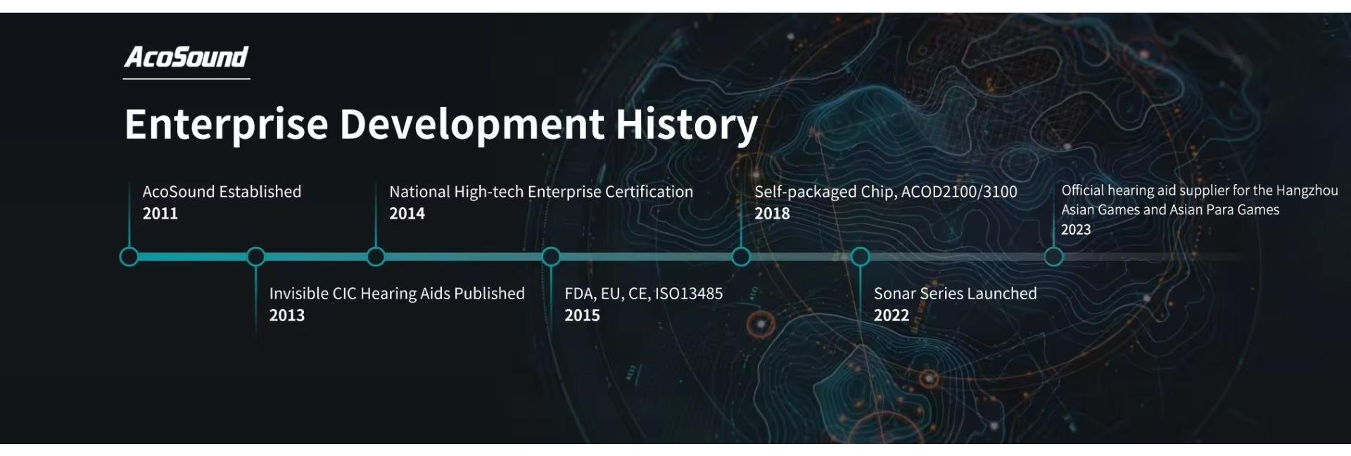
Task: Select the 2023 timeline circle marker
Action: 1053,256
